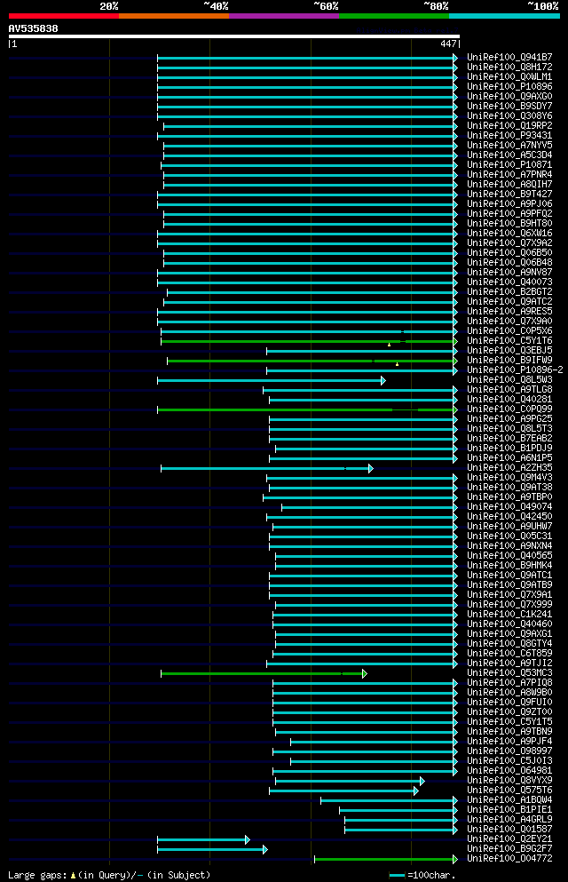Click the cyan alignment bar for UniRef100_Q8L5W3
This screenshot has width=568, height=882.
tap(272, 380)
